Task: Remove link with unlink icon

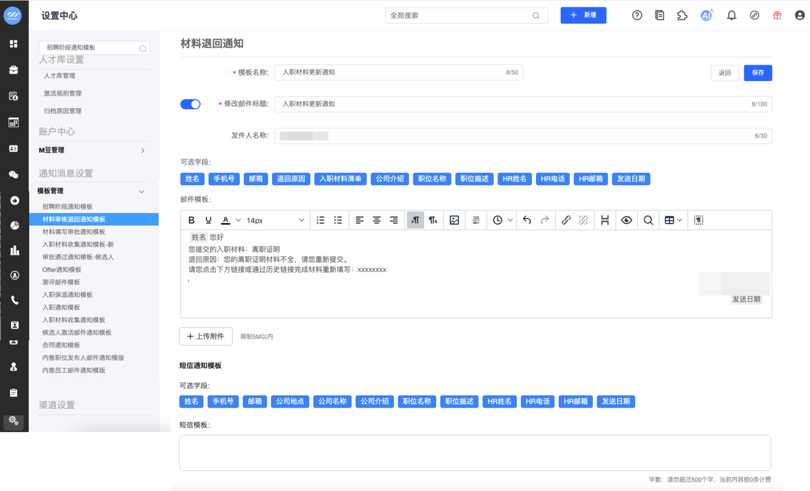Action: (x=583, y=220)
